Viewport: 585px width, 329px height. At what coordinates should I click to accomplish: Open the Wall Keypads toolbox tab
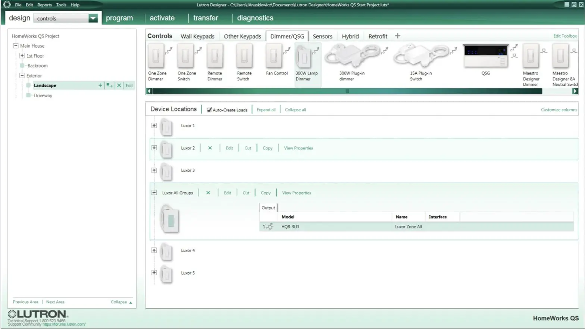pyautogui.click(x=197, y=36)
